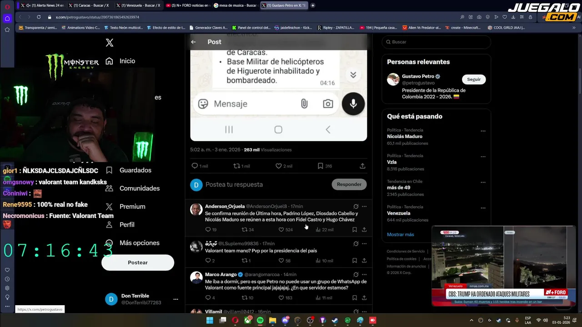The image size is (582, 327).
Task: Click the browser address bar URL
Action: click(x=97, y=17)
